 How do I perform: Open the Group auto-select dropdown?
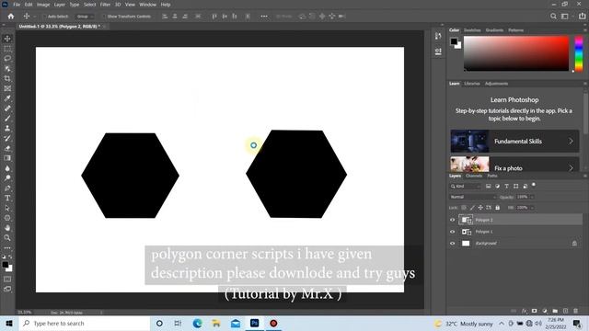[x=85, y=17]
